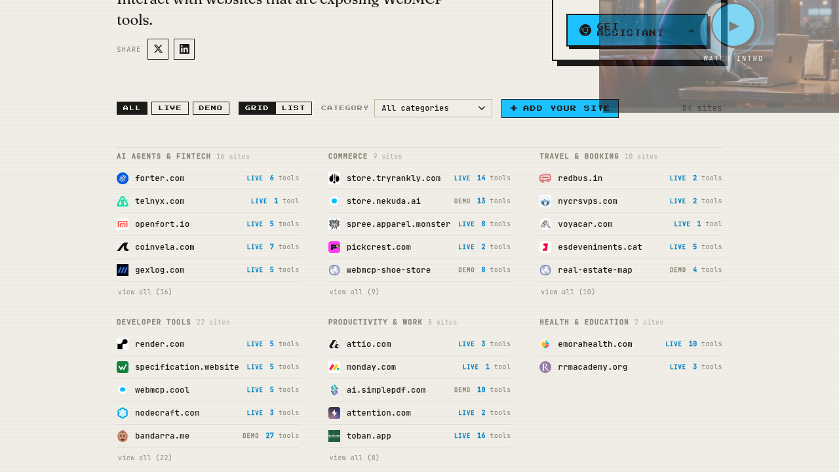839x472 pixels.
Task: Click the gexlog.com favicon
Action: coord(123,270)
